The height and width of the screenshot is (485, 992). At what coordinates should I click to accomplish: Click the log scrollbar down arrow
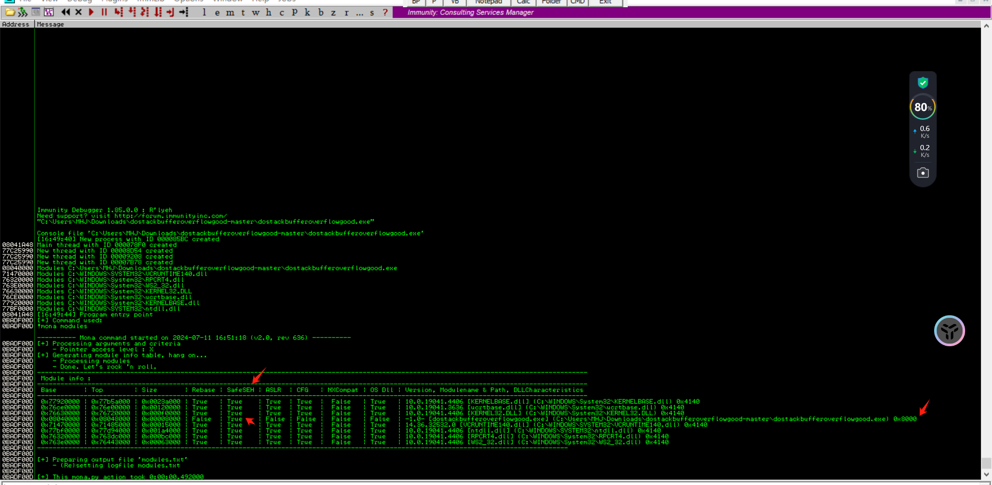(986, 474)
